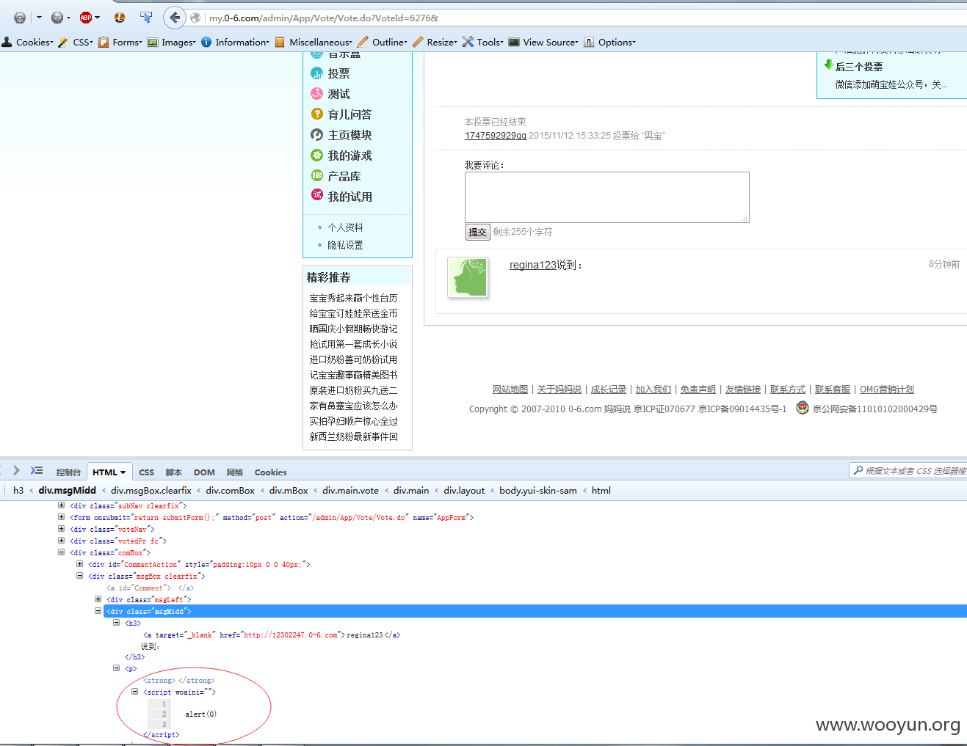The width and height of the screenshot is (967, 746).
Task: Switch to Firebug 控制台 tab
Action: 68,472
